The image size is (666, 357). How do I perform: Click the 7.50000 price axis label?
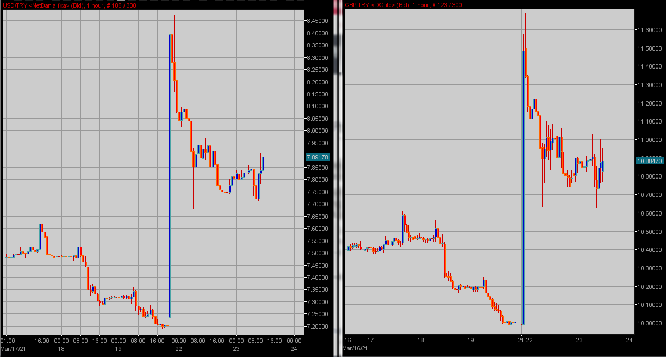[316, 253]
